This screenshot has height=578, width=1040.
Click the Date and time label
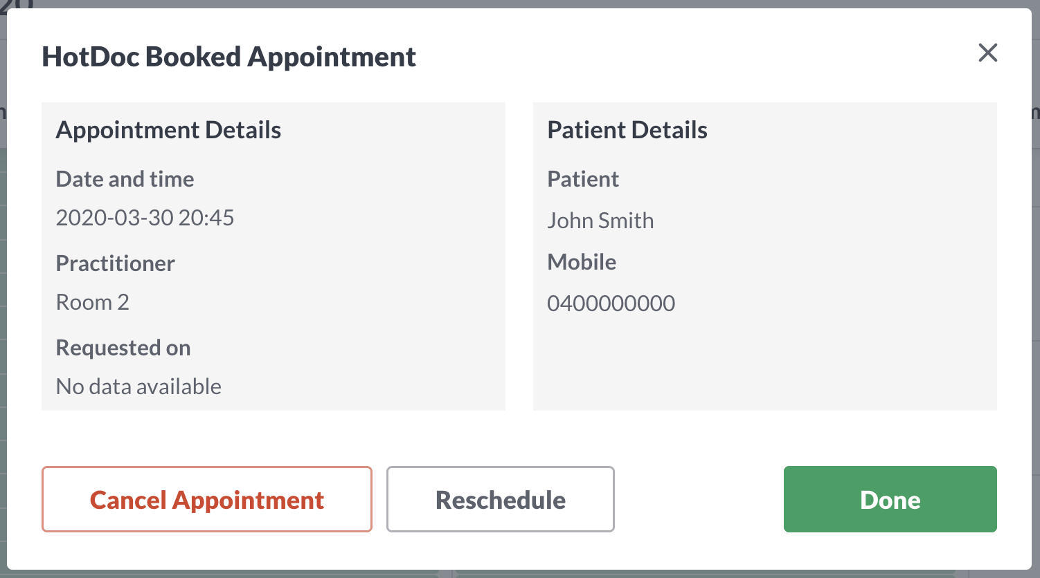[125, 178]
